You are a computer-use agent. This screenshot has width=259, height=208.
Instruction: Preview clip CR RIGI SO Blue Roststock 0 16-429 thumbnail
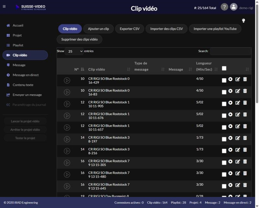[67, 81]
